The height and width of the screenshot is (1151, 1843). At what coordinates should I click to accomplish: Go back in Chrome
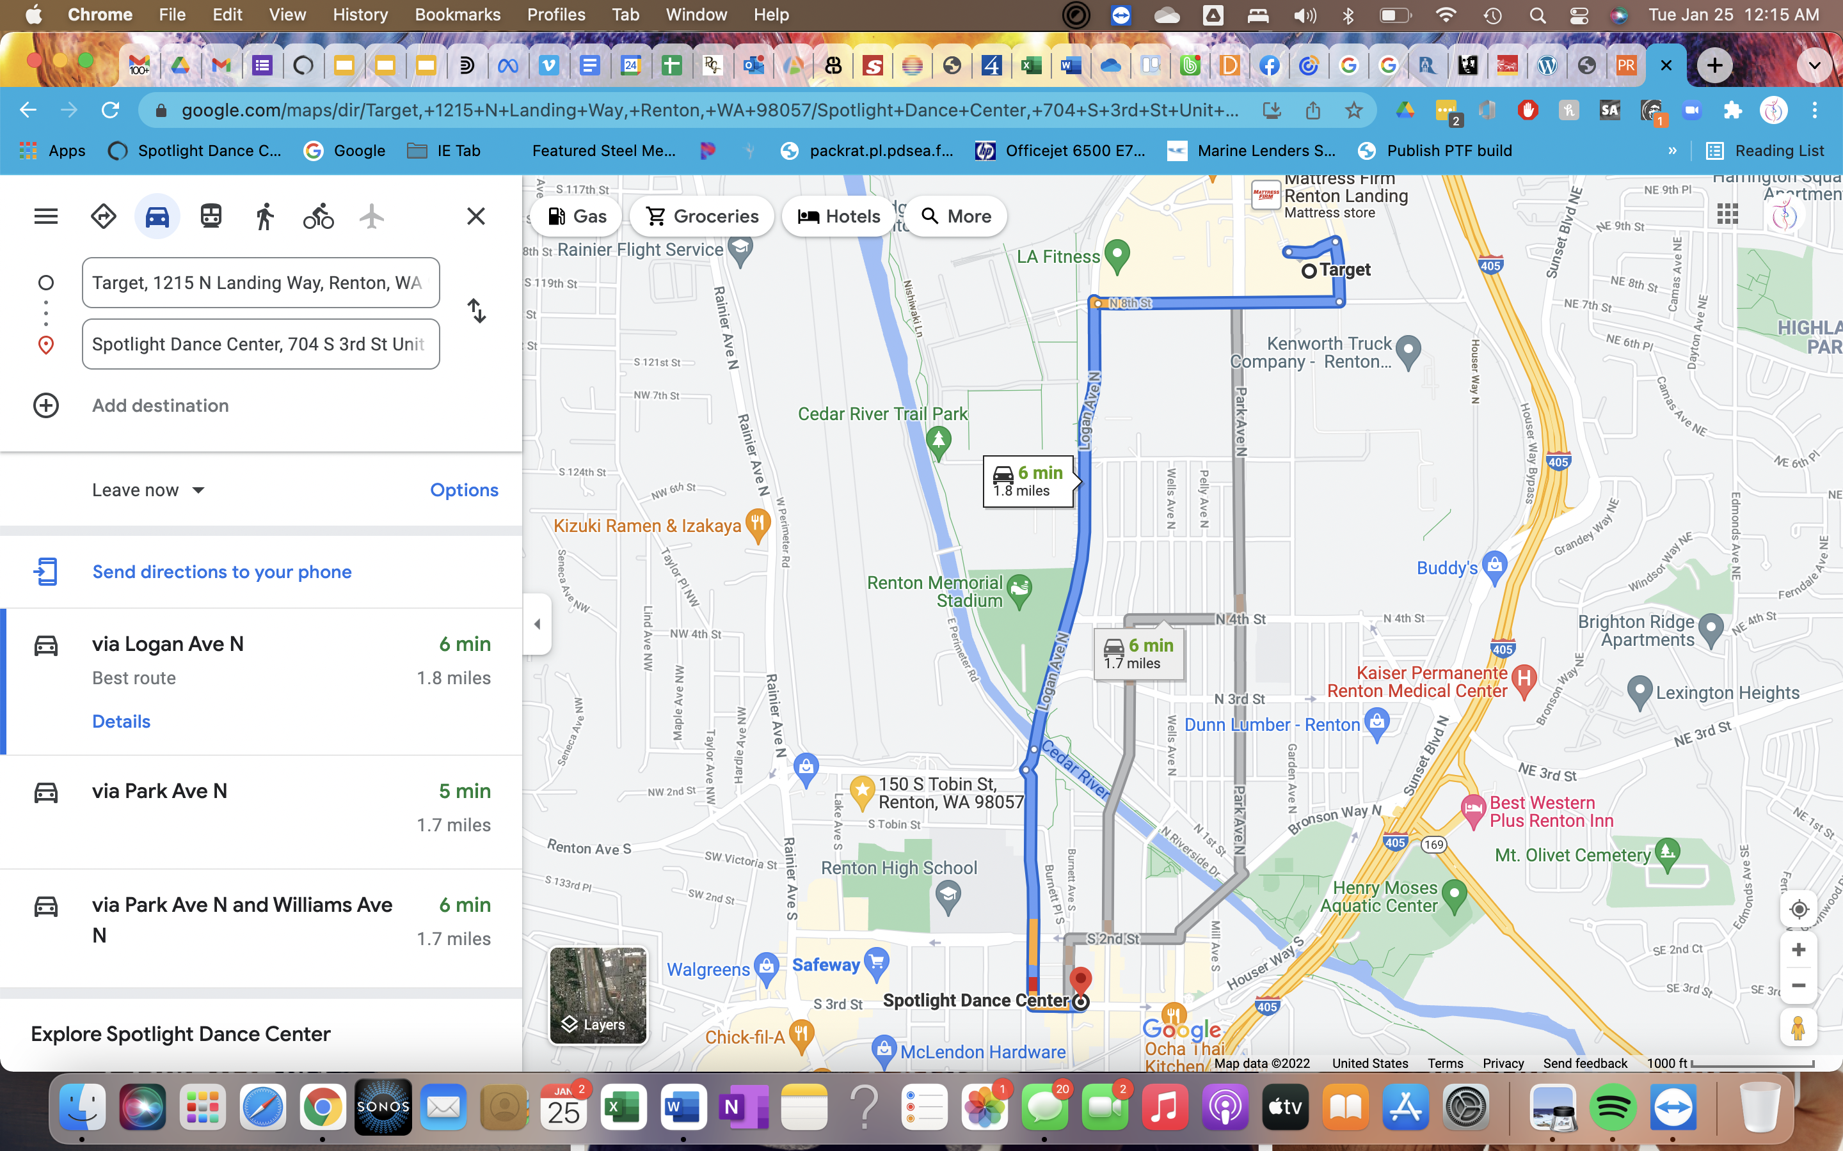pyautogui.click(x=28, y=111)
